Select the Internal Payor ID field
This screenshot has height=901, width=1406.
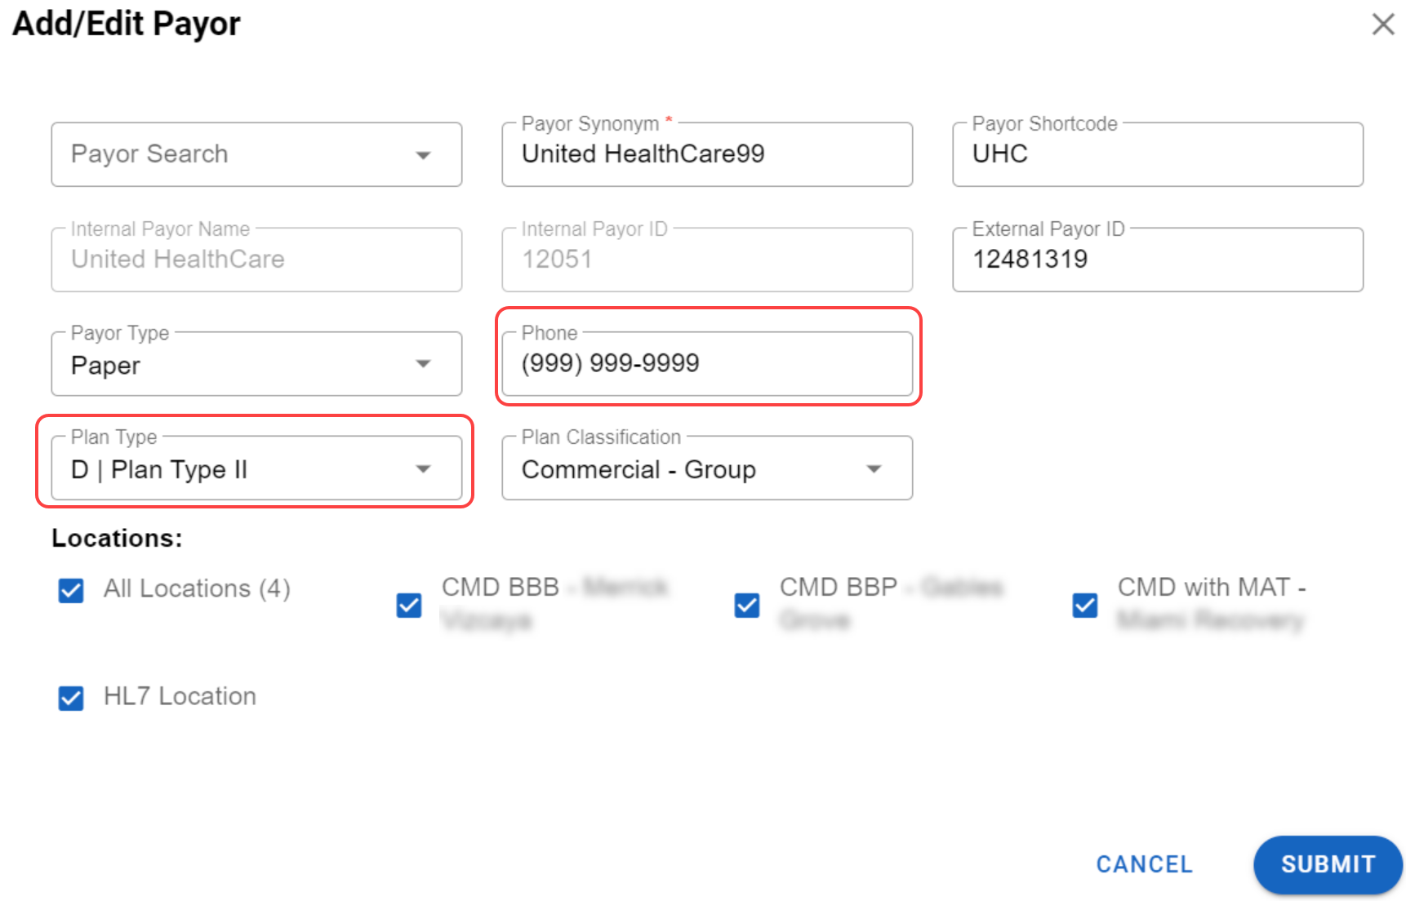[706, 260]
